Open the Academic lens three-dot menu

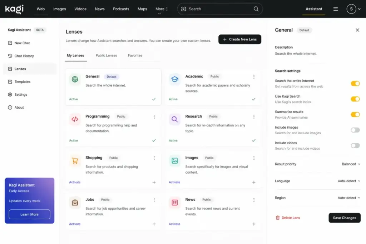click(254, 76)
